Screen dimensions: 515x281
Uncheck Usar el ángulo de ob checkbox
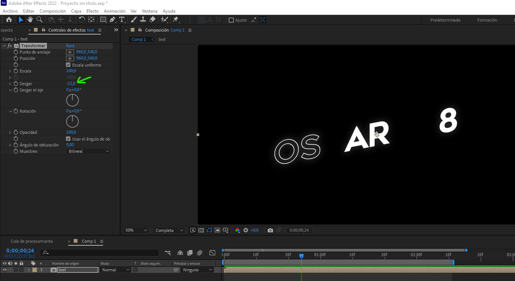tap(68, 139)
